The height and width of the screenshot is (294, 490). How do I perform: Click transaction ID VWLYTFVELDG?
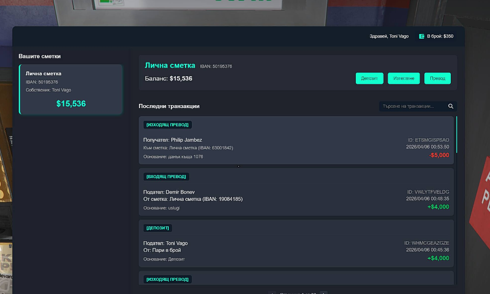pos(428,192)
